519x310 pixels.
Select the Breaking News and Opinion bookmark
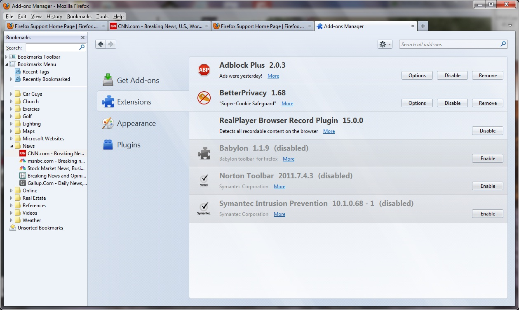point(56,176)
